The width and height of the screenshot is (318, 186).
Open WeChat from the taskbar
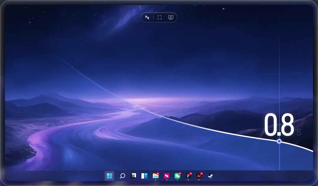[x=177, y=176]
